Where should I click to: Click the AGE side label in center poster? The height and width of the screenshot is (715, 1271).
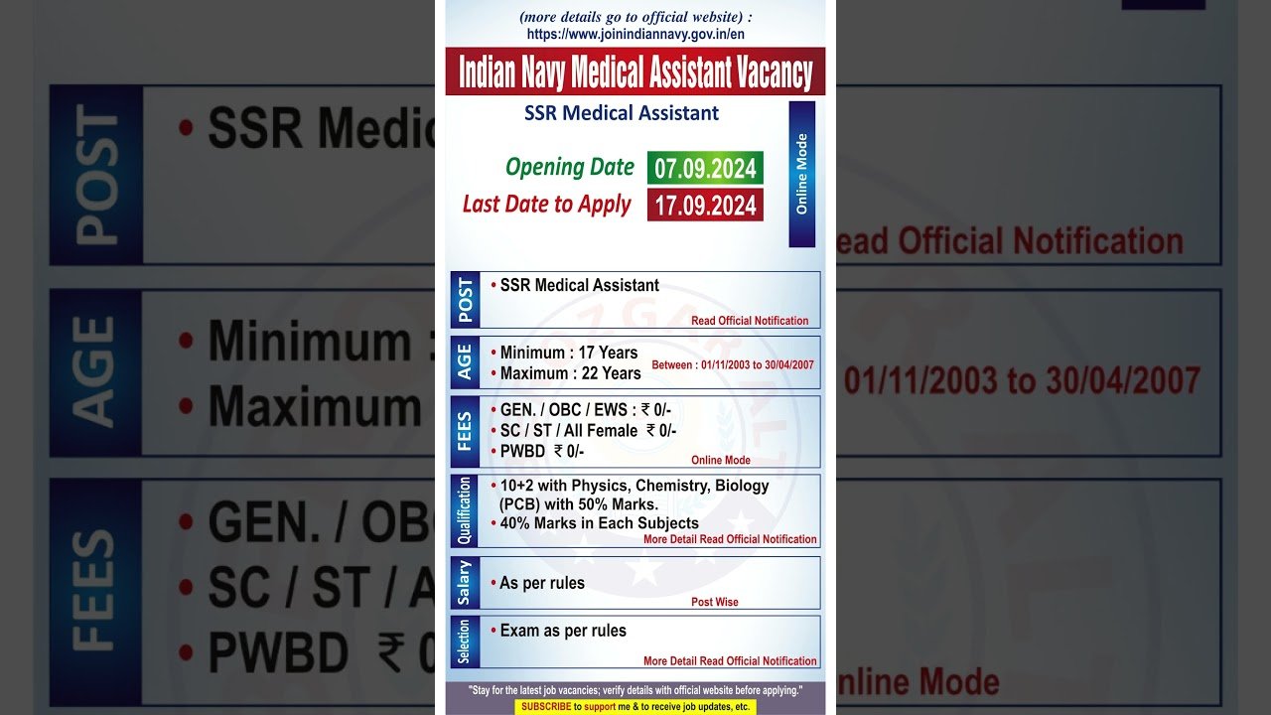tap(465, 362)
